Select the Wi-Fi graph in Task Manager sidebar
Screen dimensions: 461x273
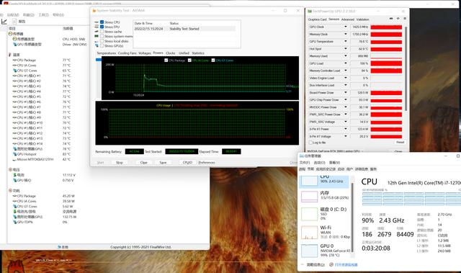tap(309, 233)
